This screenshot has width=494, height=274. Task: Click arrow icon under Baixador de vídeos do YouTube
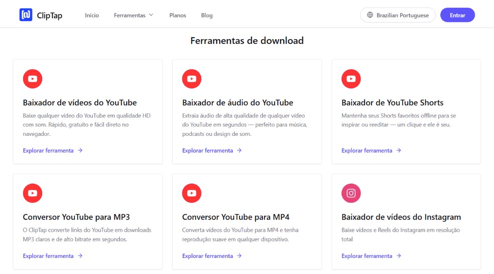[80, 150]
